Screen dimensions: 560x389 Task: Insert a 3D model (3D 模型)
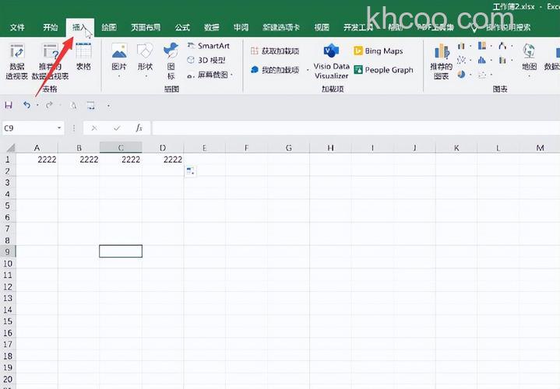206,60
